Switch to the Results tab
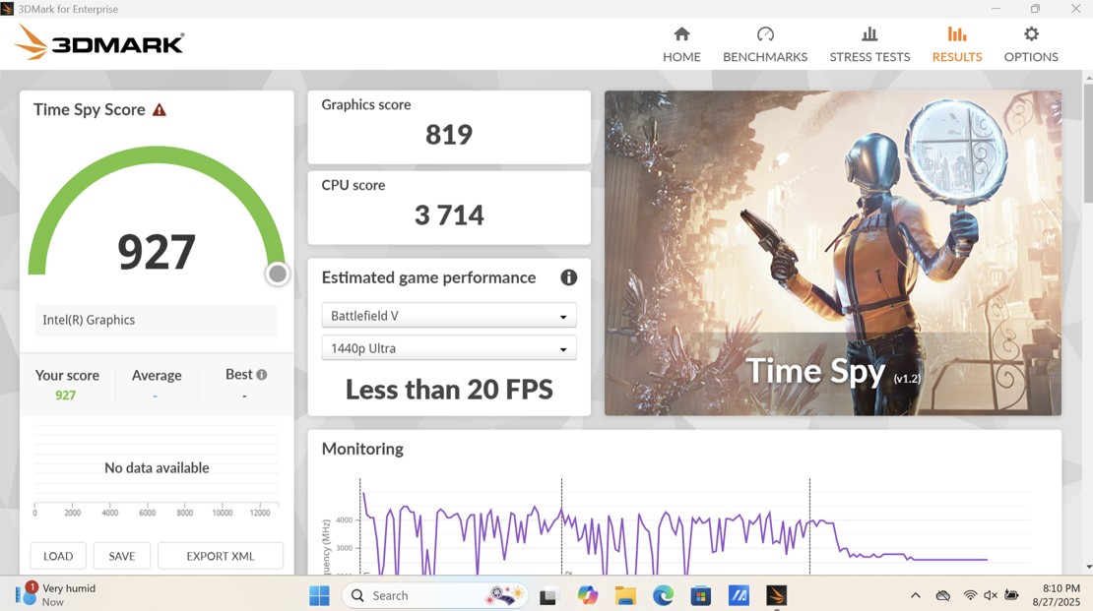 coord(956,42)
